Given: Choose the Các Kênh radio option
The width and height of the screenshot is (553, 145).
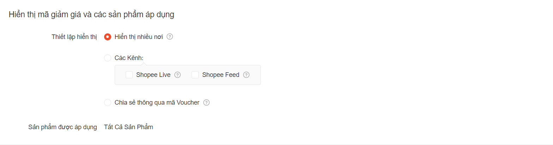Looking at the screenshot, I should [x=108, y=58].
